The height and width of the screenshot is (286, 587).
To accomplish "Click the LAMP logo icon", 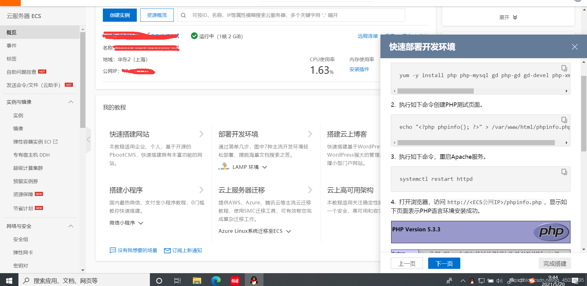I will coord(224,166).
